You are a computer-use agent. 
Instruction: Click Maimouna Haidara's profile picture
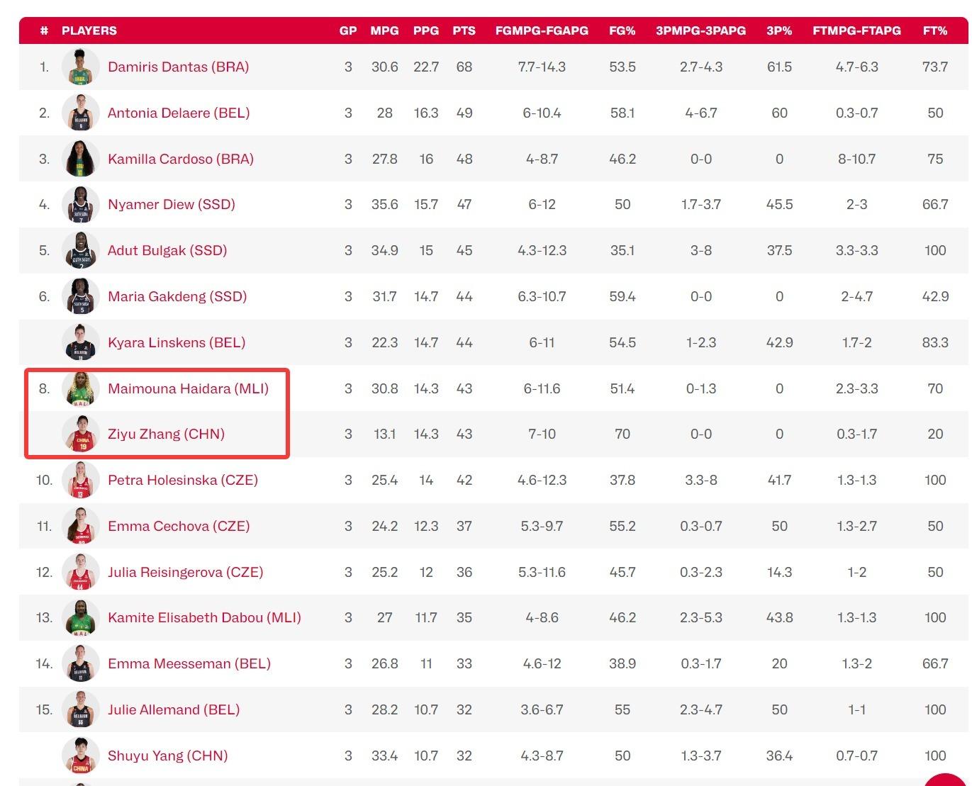click(80, 388)
